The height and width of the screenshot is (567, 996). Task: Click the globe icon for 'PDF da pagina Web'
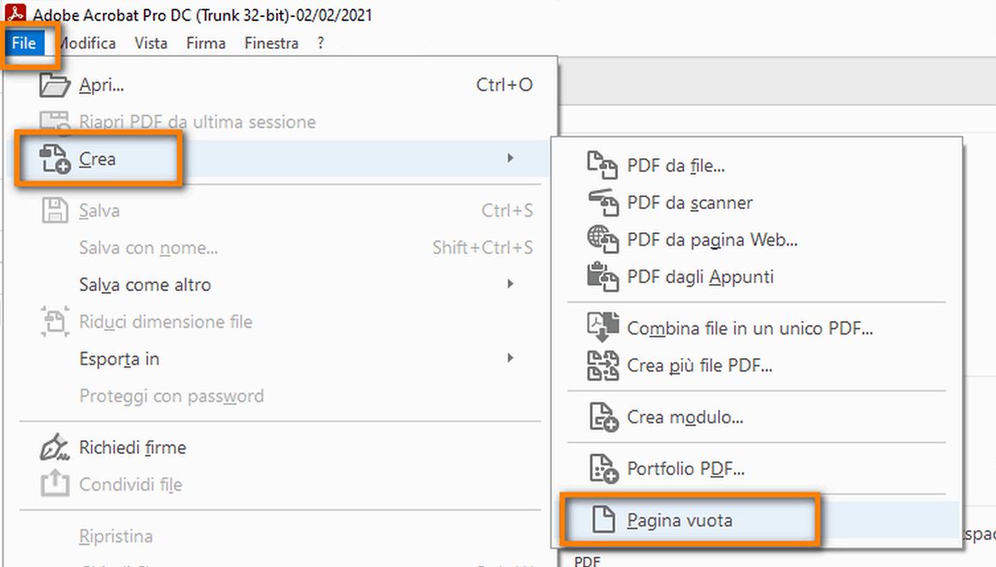point(603,241)
